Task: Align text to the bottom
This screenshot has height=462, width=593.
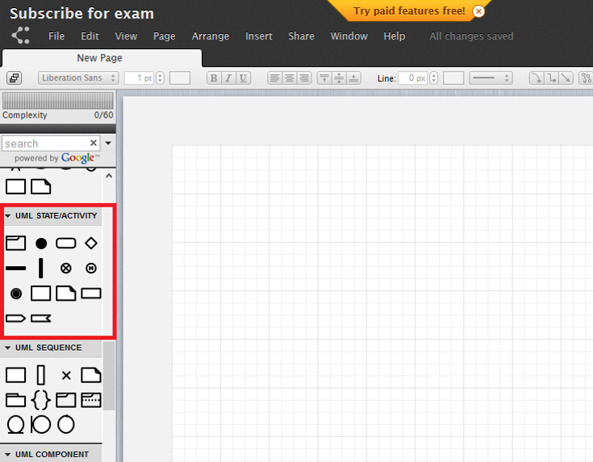Action: coord(353,78)
